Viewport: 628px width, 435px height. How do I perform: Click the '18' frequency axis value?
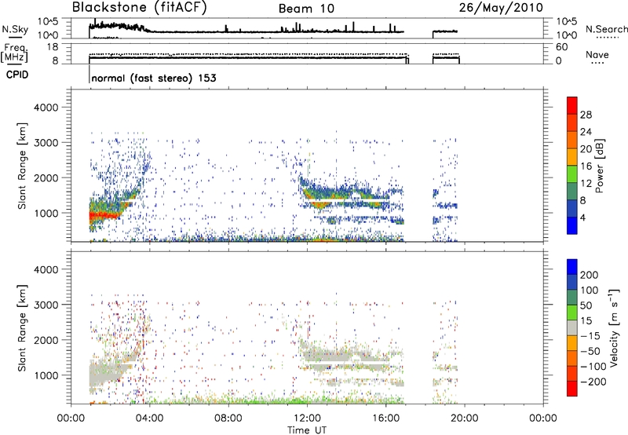coord(53,47)
